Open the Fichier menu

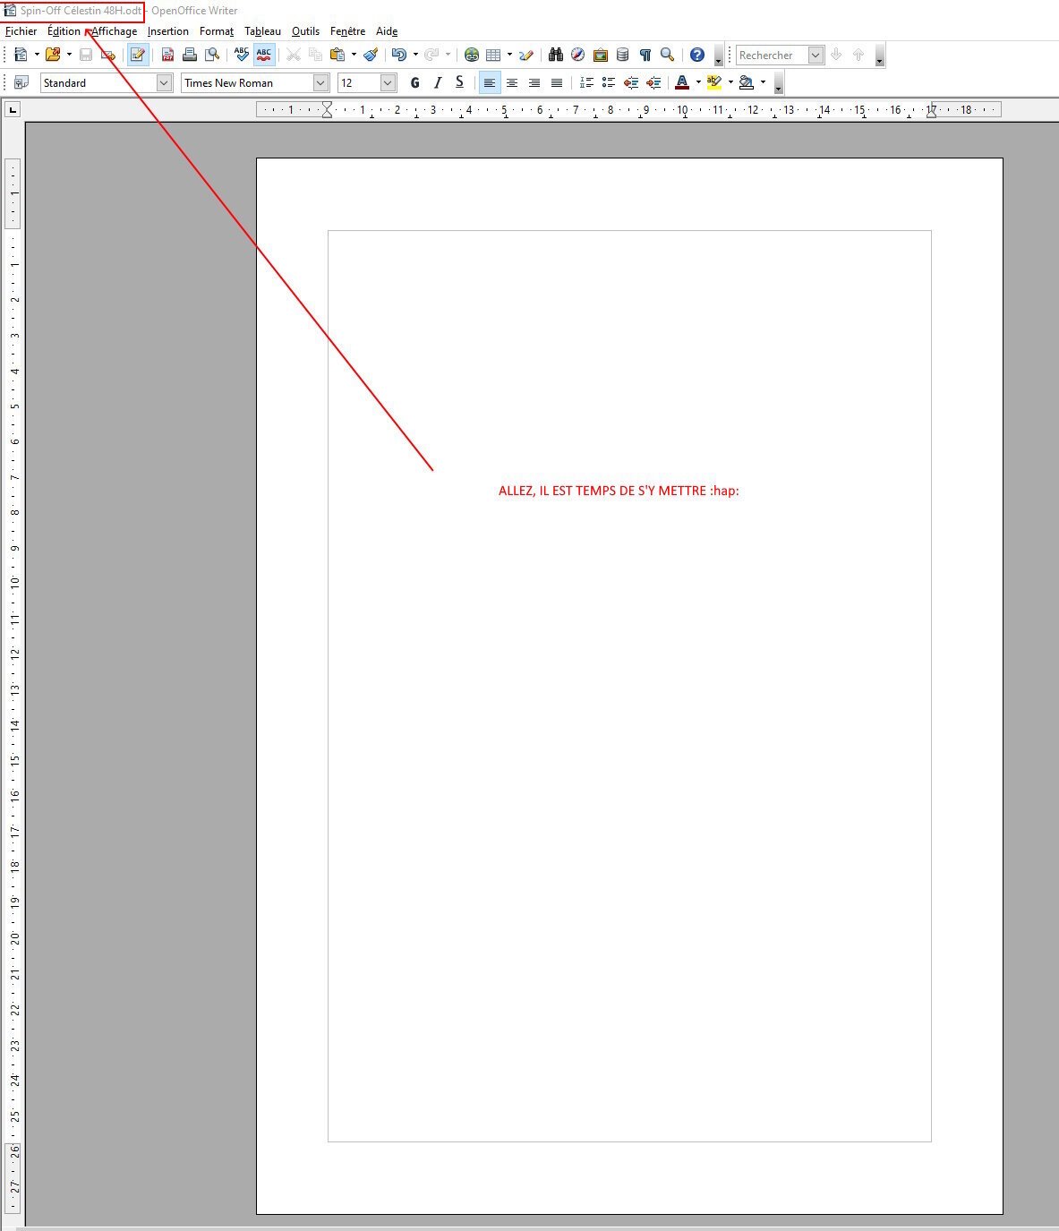point(21,31)
